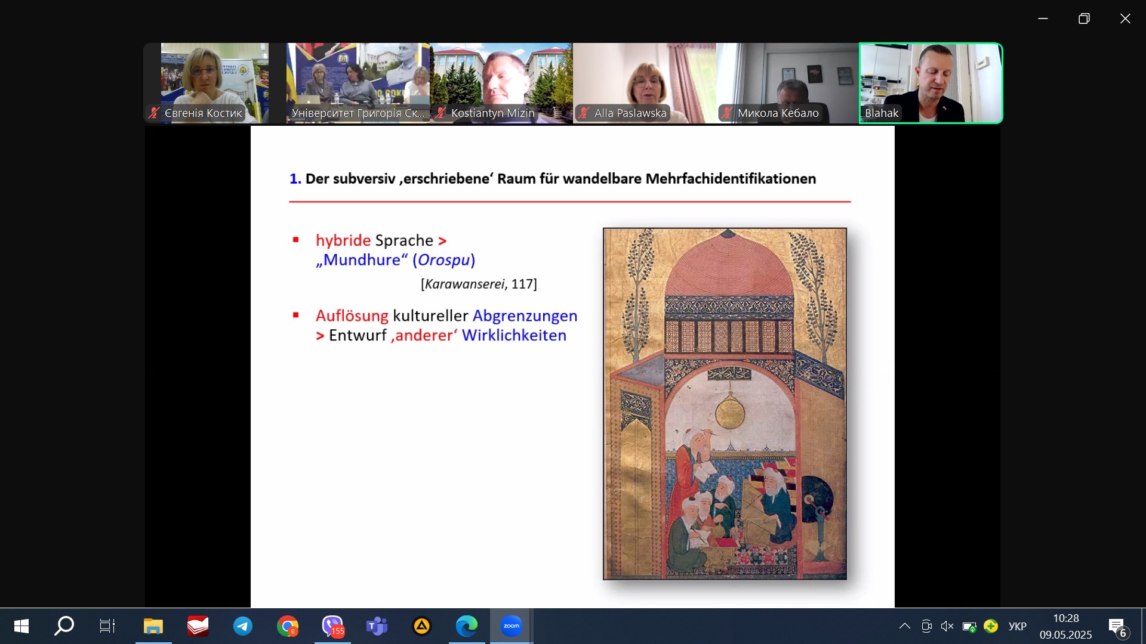
Task: Switch to Zoom taskbar icon
Action: (512, 626)
